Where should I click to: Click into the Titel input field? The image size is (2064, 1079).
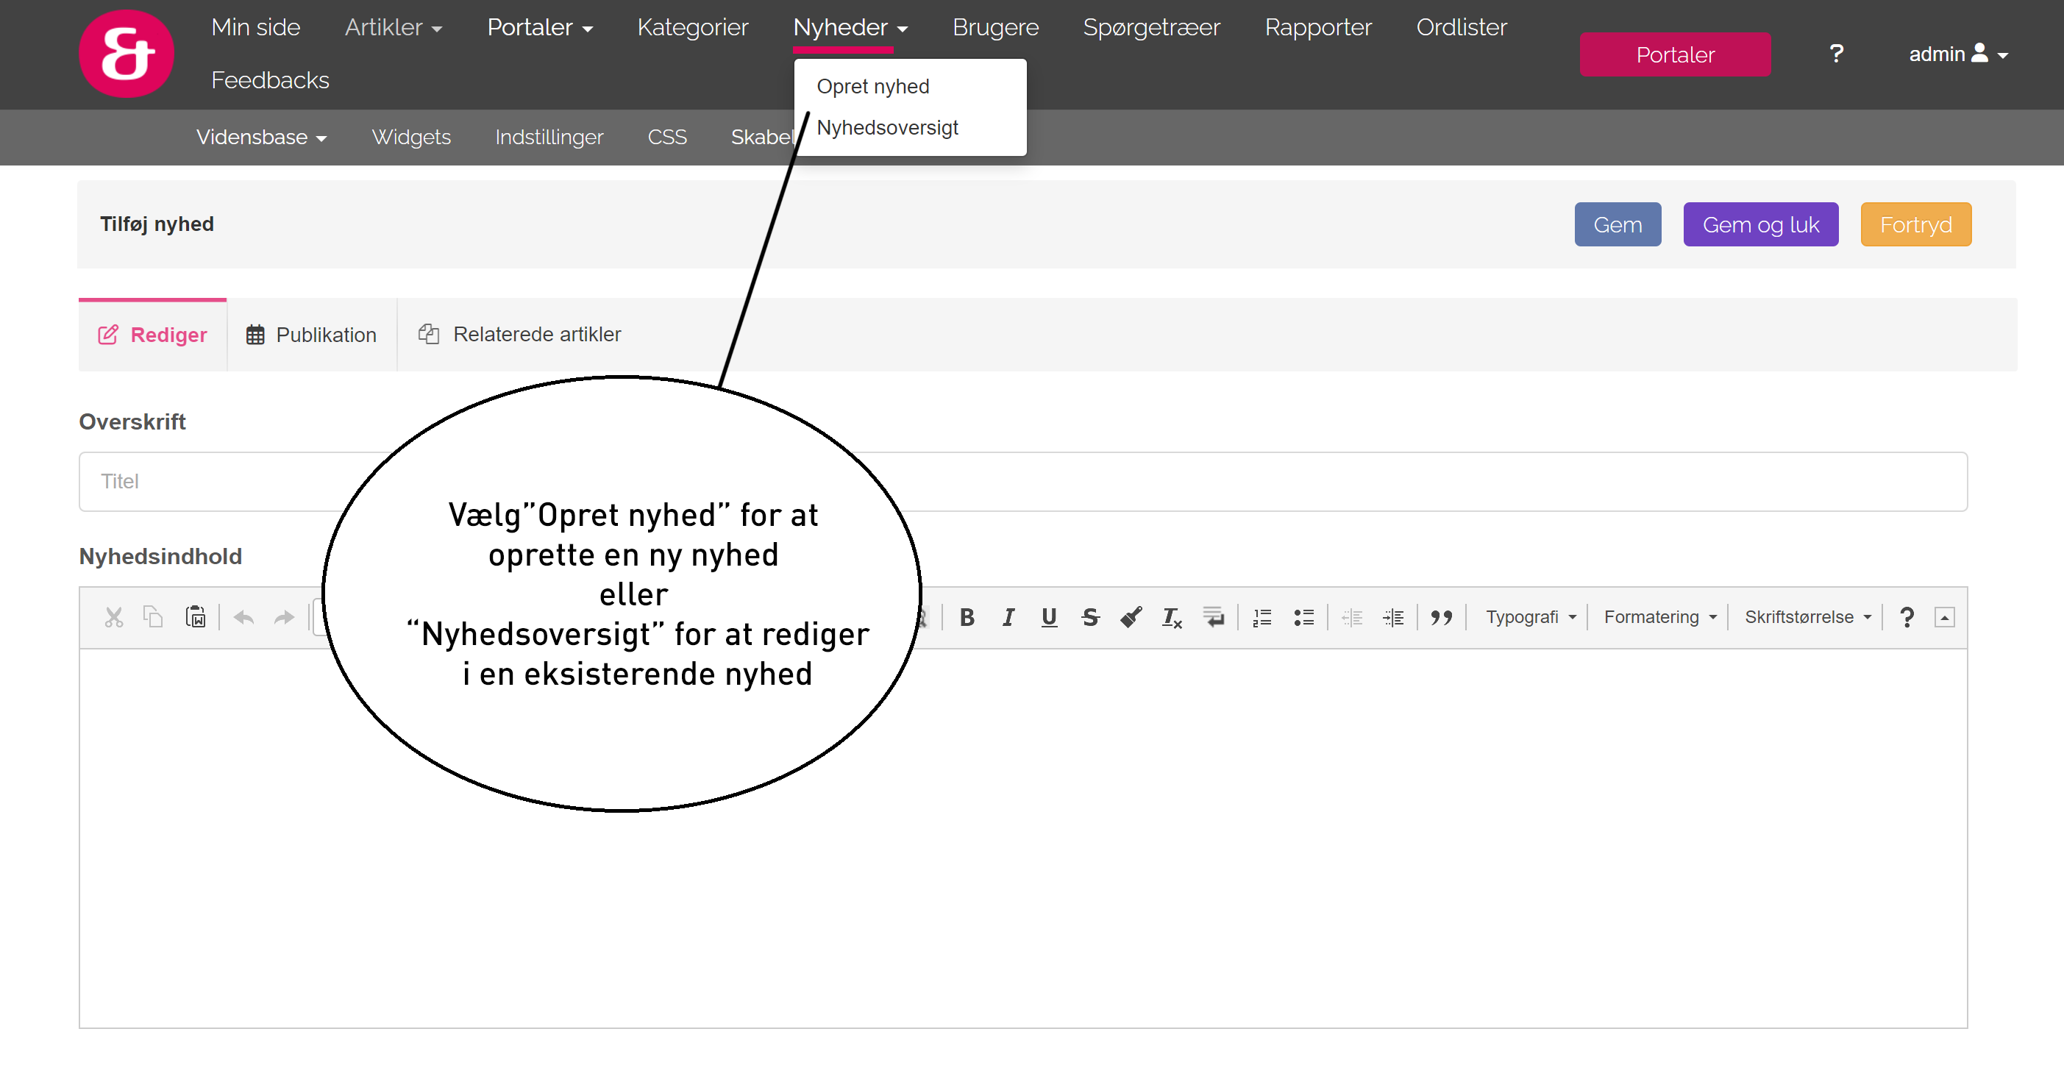point(1022,482)
